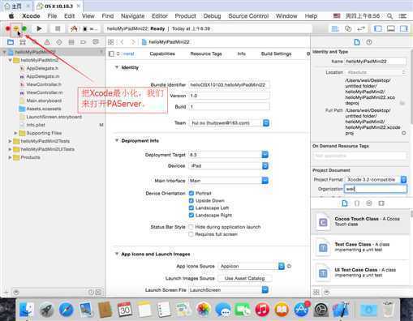Screen dimensions: 413x321
Task: Open the Breakpoint navigator icon
Action: click(x=83, y=42)
